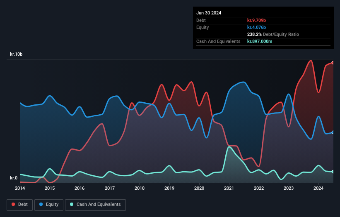Click the teal Cash And Equivalents legend dot
Image resolution: width=340 pixels, height=217 pixels.
click(x=72, y=204)
